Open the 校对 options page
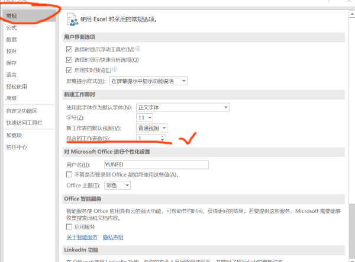The image size is (355, 262). click(x=11, y=51)
